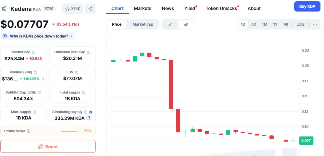Expand 'Why is KDA's price down today?'
This screenshot has width=324, height=156.
[x=38, y=36]
